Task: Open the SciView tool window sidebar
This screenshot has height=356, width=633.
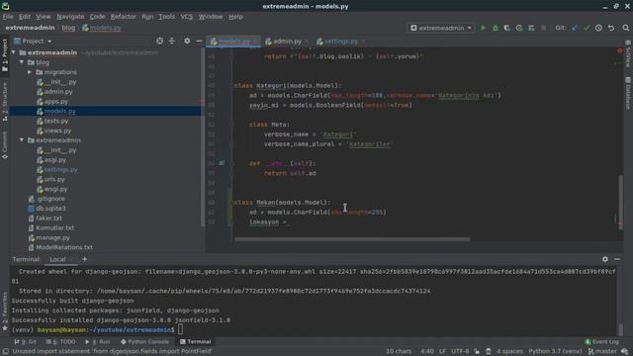Action: 628,53
